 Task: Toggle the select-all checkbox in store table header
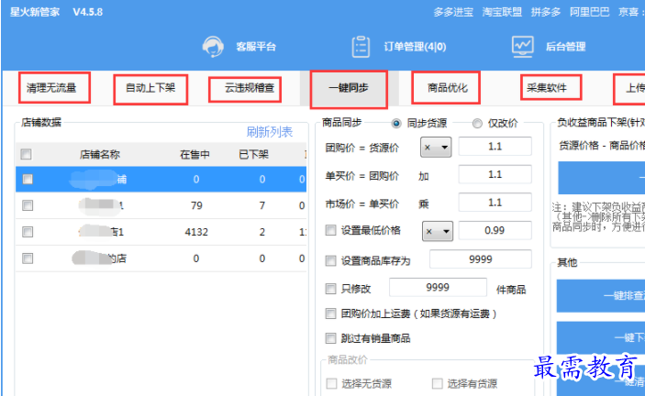coord(27,154)
